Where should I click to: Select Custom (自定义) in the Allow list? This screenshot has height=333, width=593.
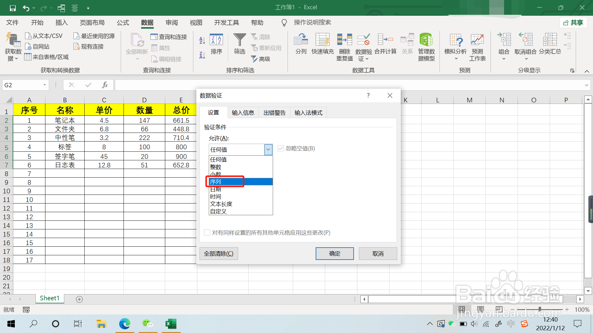coord(218,212)
